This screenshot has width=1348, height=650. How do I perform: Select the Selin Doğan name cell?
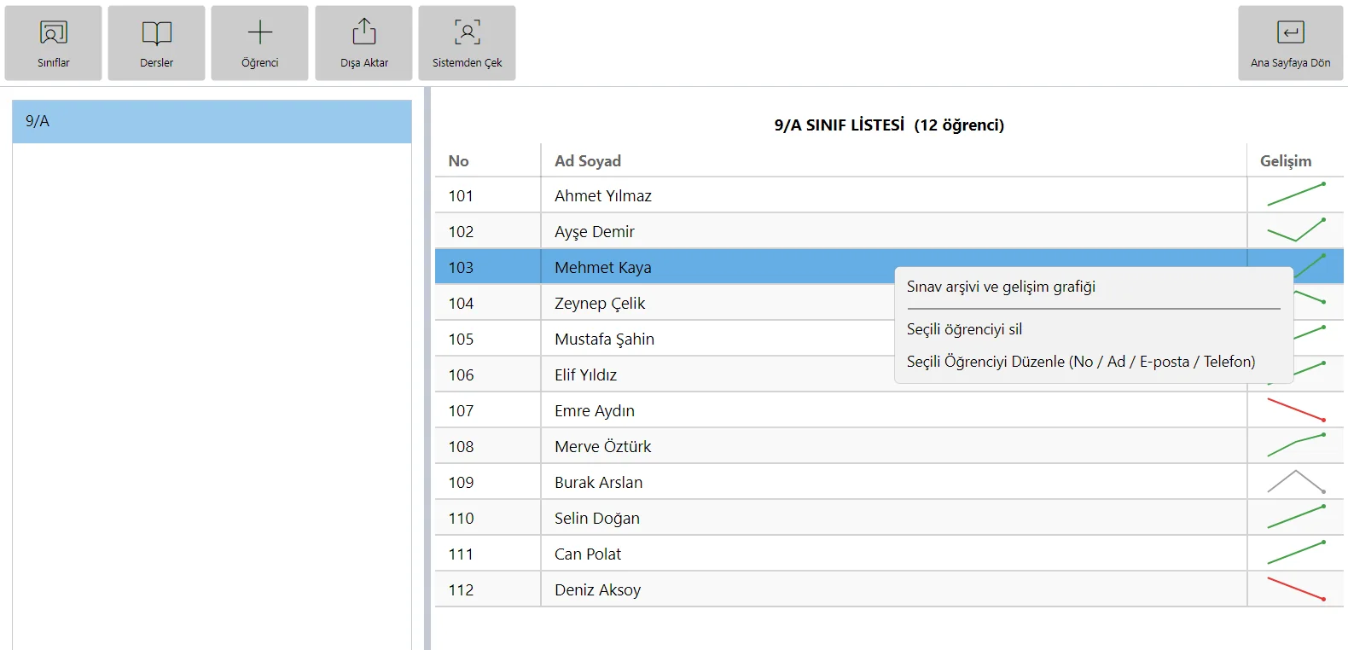coord(893,518)
